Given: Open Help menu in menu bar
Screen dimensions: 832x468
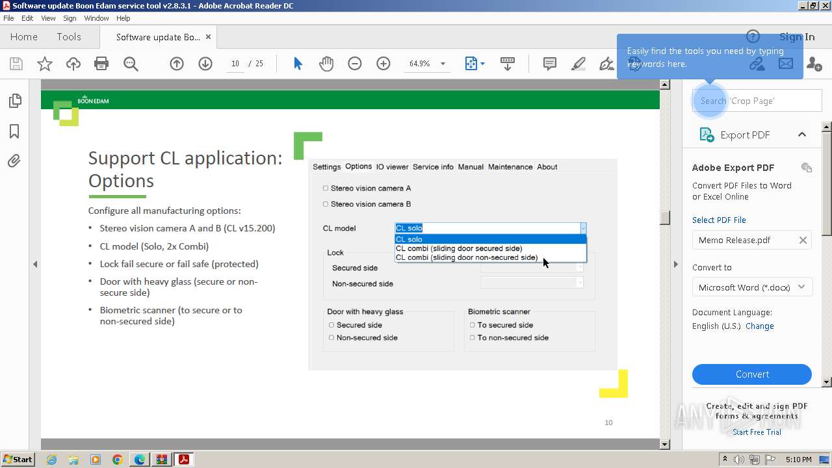Looking at the screenshot, I should [123, 18].
